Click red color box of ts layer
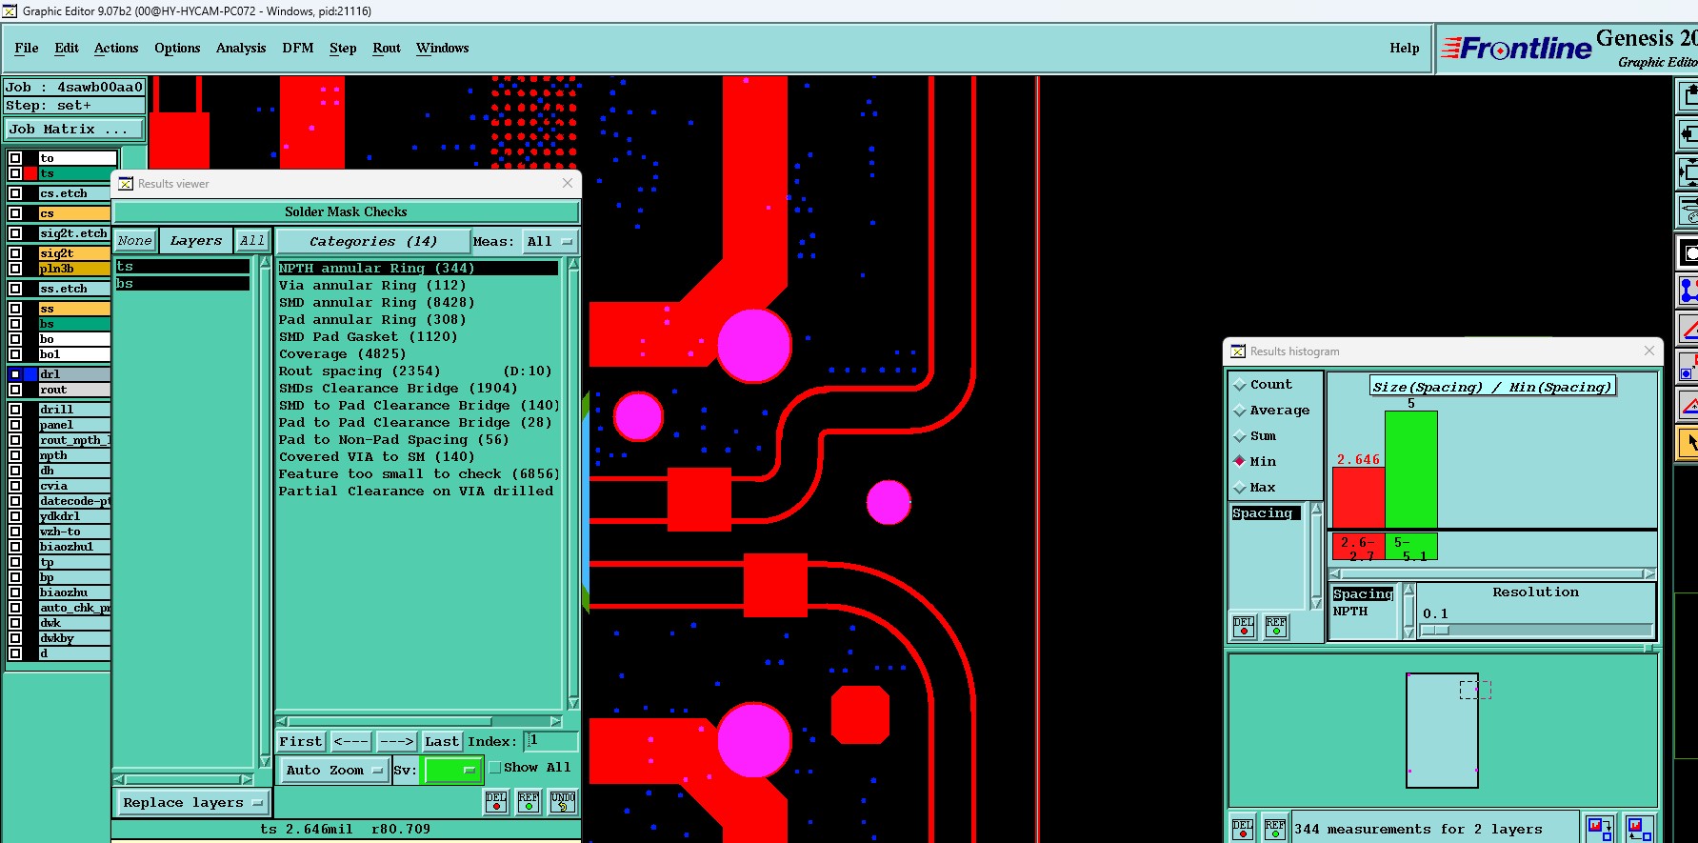Viewport: 1698px width, 843px height. [x=30, y=173]
